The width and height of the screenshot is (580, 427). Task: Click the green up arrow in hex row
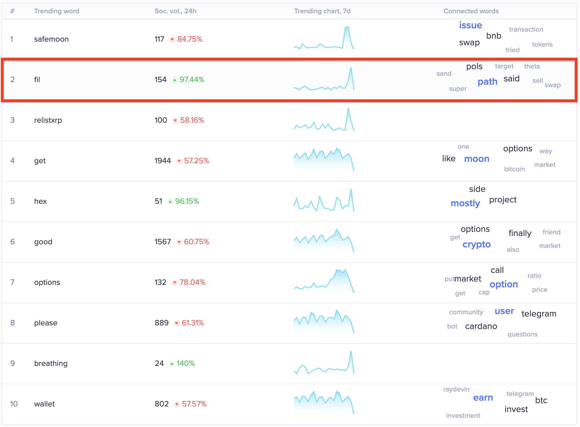[170, 202]
